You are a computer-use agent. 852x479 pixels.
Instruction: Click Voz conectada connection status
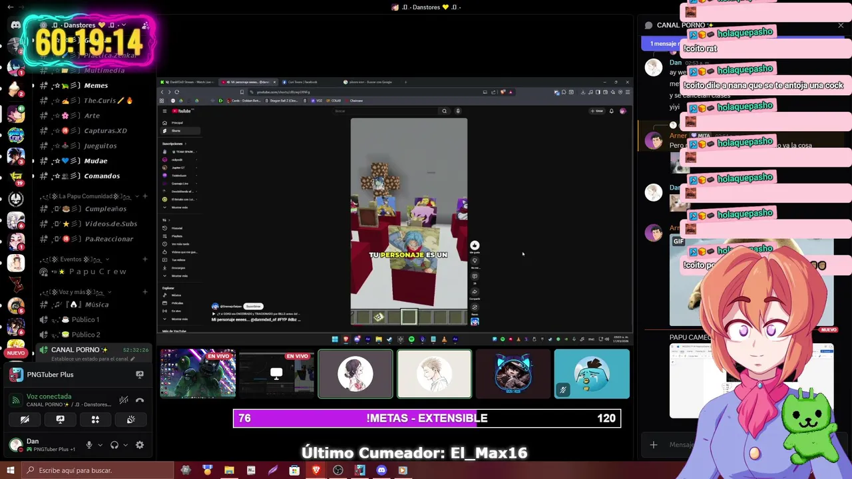49,397
